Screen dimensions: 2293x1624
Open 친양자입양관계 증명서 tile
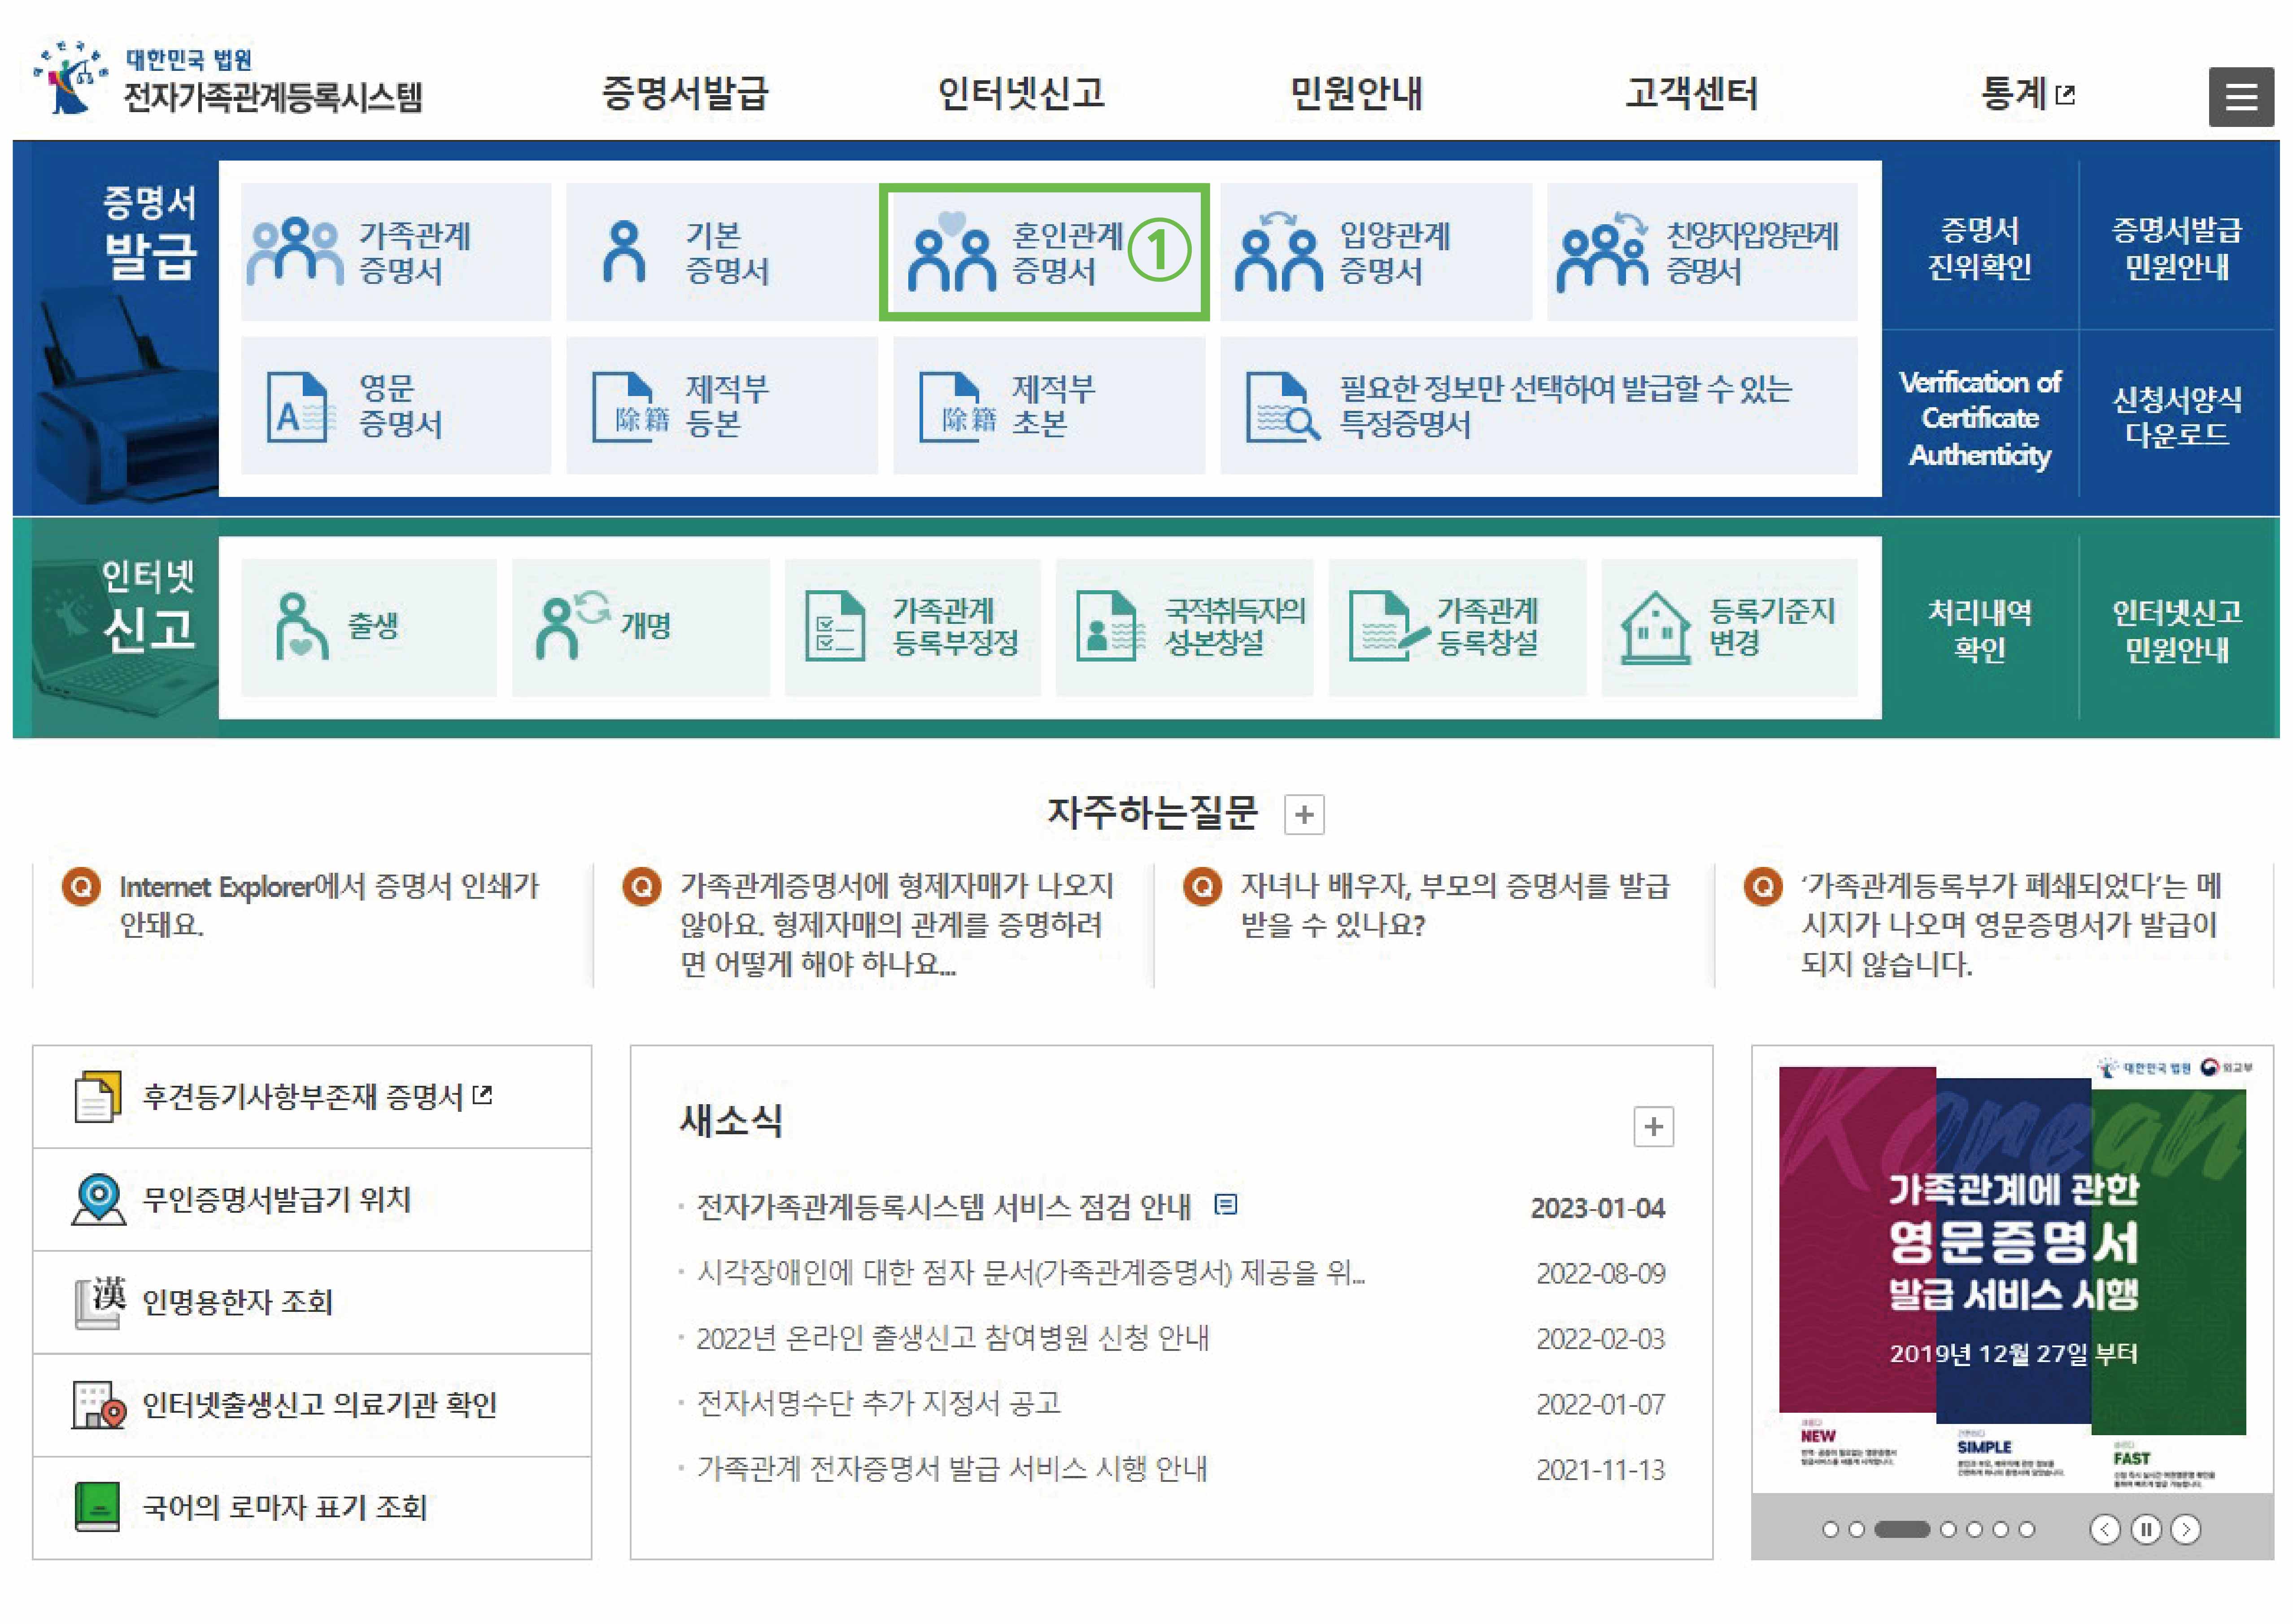[1702, 252]
